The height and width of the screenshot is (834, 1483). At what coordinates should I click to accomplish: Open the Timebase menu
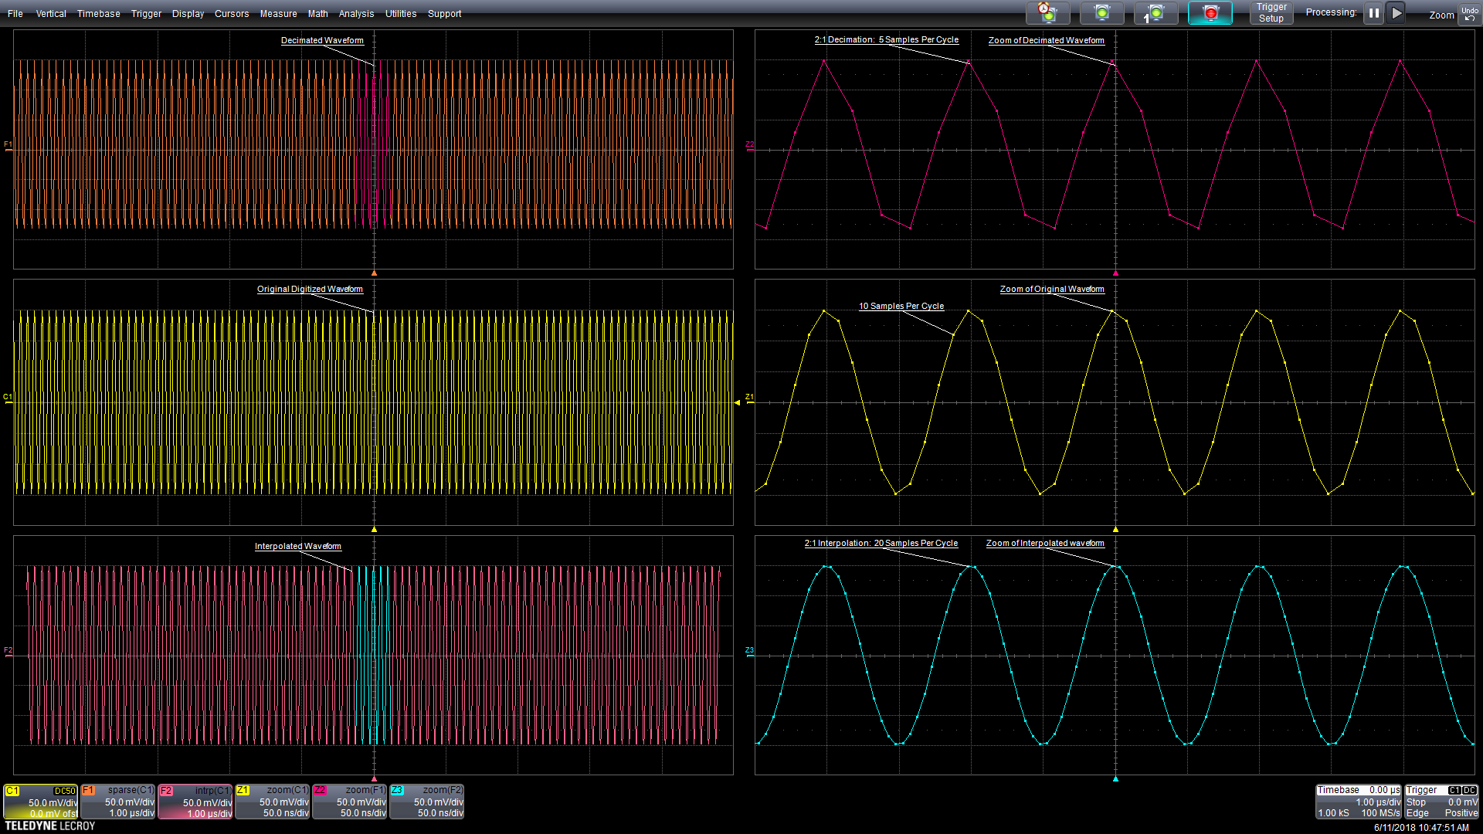coord(98,14)
